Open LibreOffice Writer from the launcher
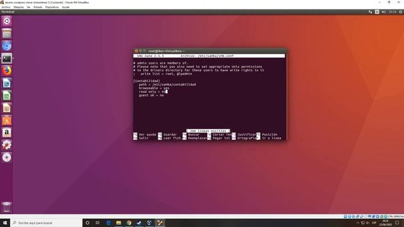Viewport: 404px width, 227px height. point(7,83)
